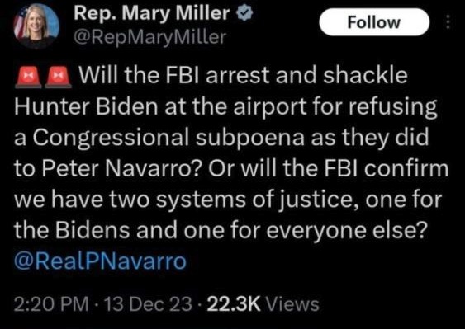Click the display name Rep. Mary Miller
This screenshot has width=465, height=329.
151,14
